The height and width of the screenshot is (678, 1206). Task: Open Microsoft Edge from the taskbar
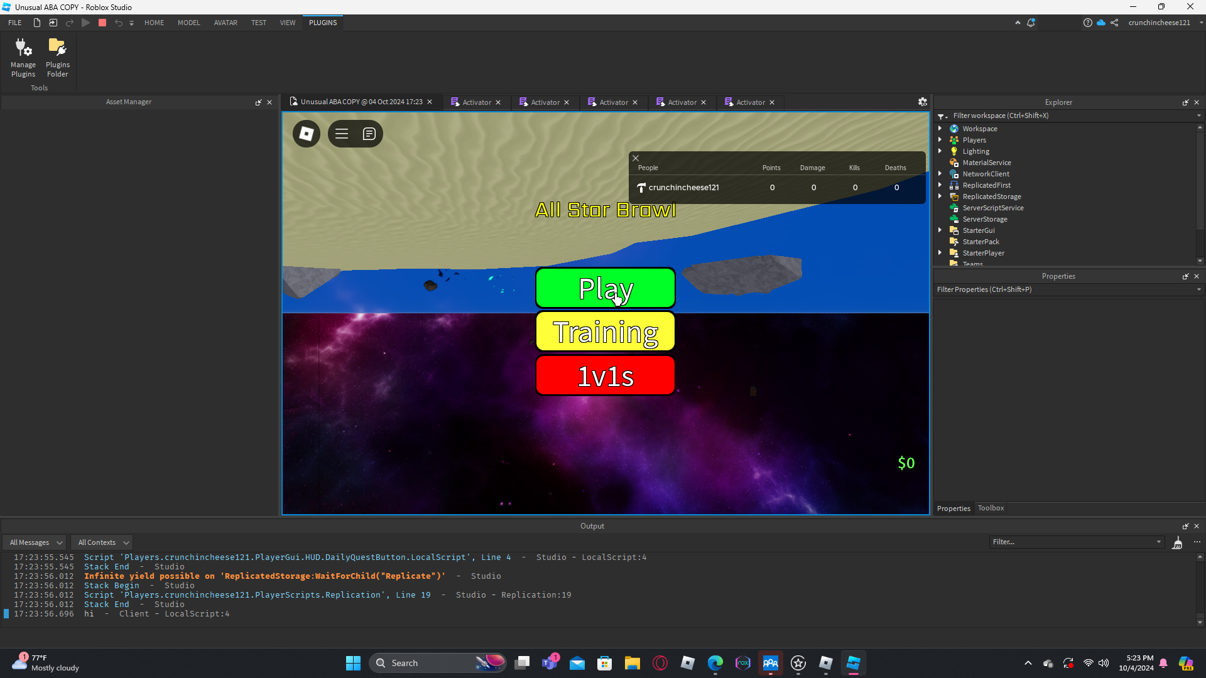pyautogui.click(x=715, y=663)
